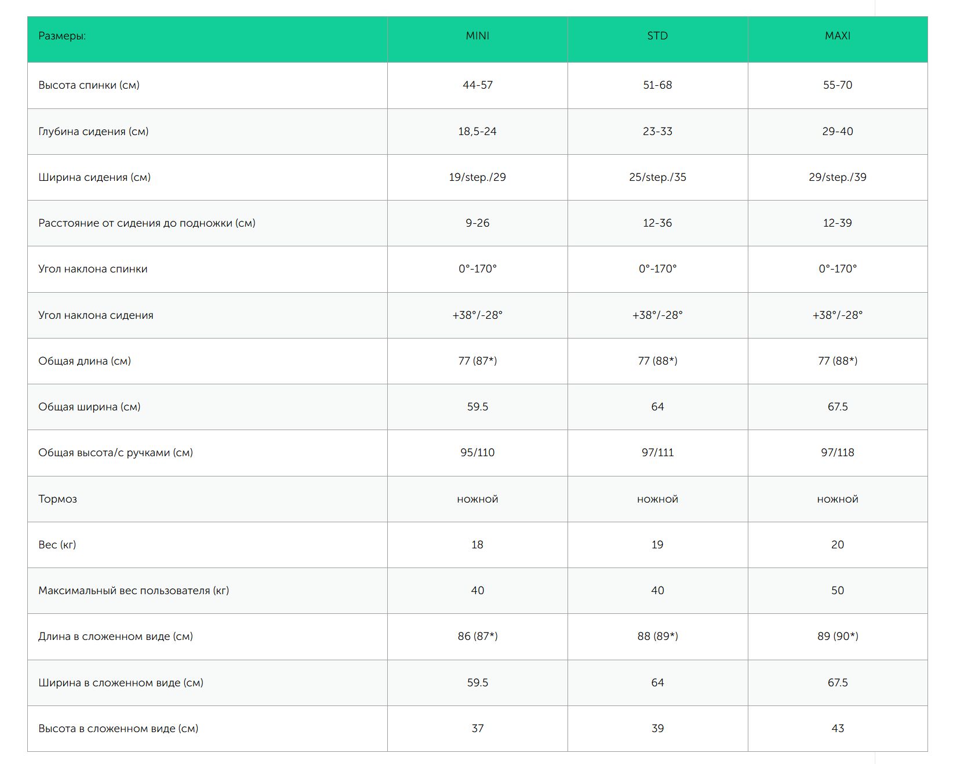Select the 'Глубина сидения (см)' row label
The width and height of the screenshot is (953, 764).
tap(93, 132)
